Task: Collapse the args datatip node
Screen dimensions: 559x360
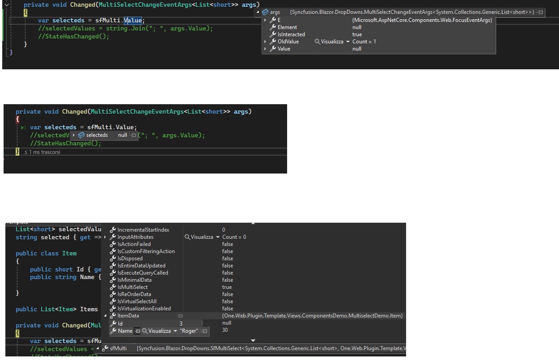Action: point(258,13)
